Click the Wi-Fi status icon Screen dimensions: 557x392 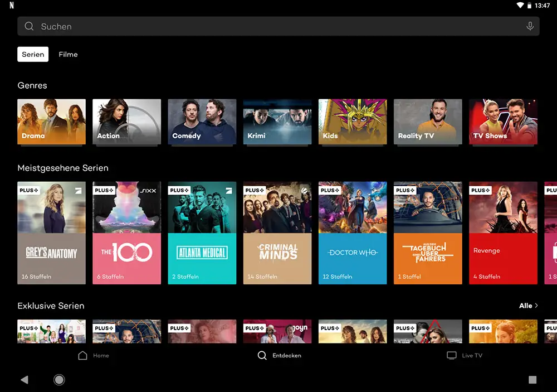[520, 6]
